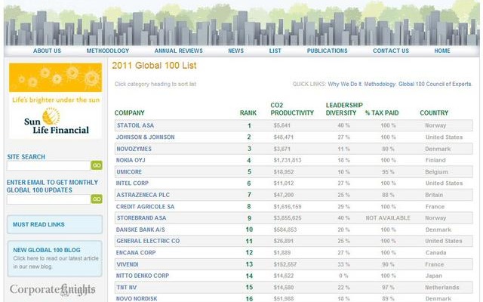Click the Sun Life Financial advertisement banner

pyautogui.click(x=55, y=100)
